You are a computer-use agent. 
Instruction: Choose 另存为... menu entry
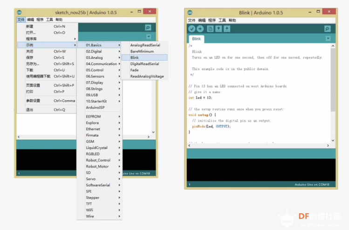point(47,64)
